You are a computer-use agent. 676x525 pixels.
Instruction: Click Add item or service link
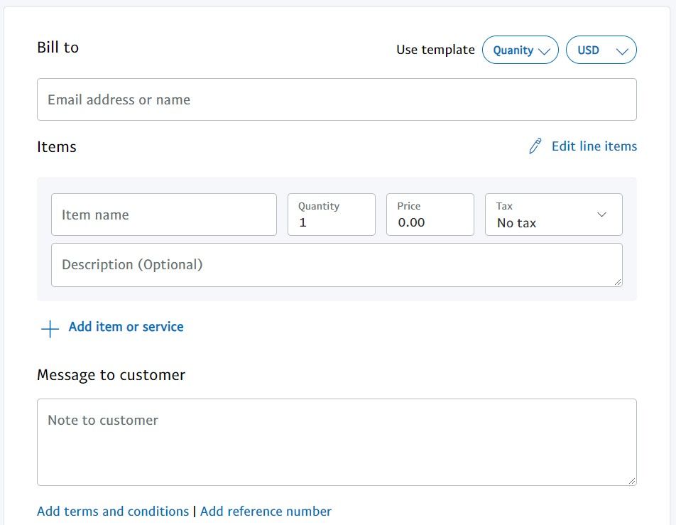[x=126, y=327]
